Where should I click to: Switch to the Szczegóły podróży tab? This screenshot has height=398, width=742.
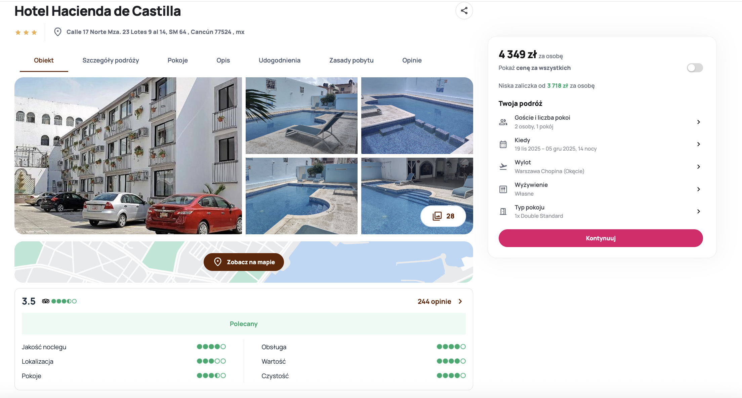tap(111, 61)
